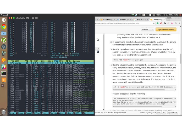Answer Yes to Did this page help

pos(158,113)
